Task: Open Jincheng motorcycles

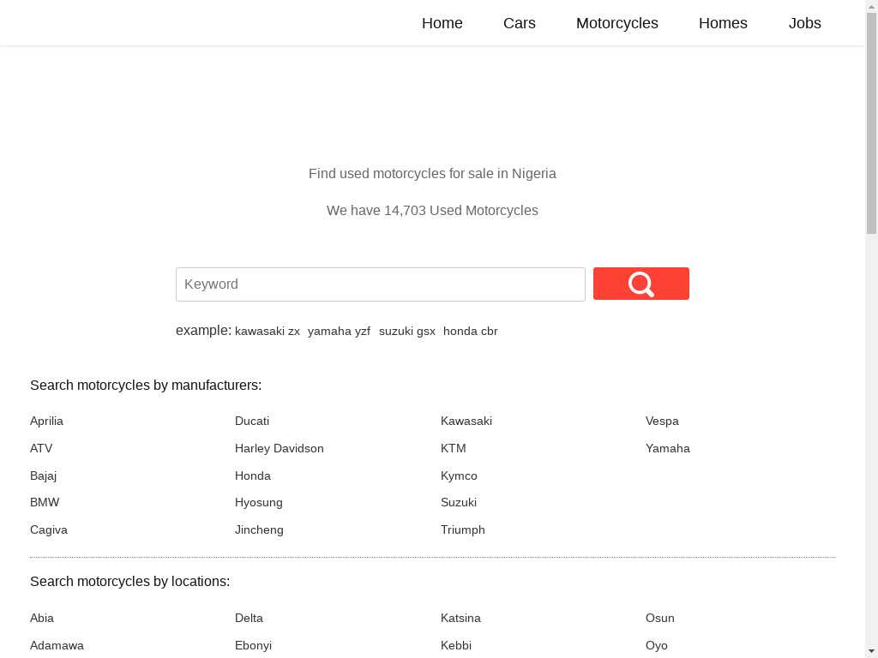Action: click(x=259, y=529)
